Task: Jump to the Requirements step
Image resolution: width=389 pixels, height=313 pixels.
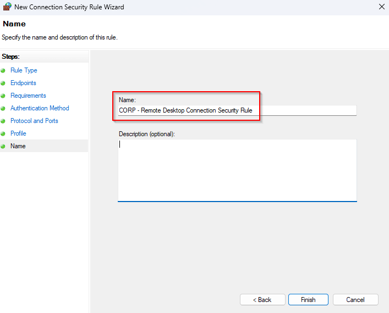Action: [28, 96]
